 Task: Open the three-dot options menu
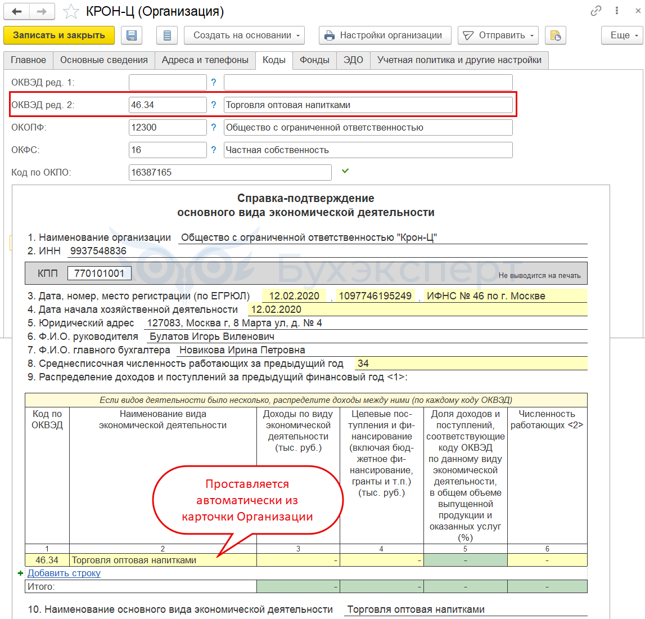coord(617,11)
